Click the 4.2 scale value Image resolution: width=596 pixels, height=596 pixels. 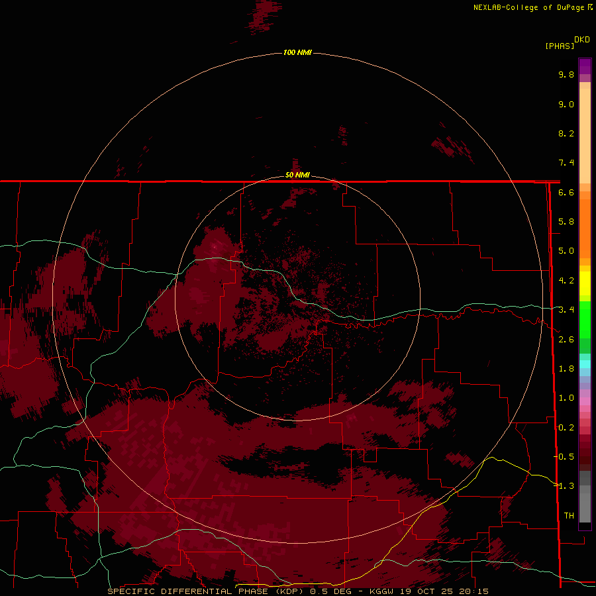click(x=566, y=281)
